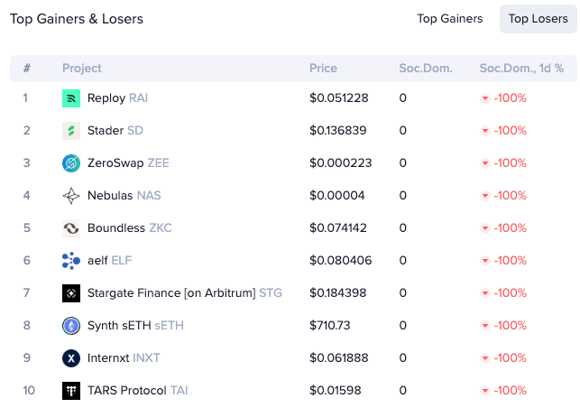Select the Top Losers tab
Screen dimensions: 580x417
(x=538, y=19)
